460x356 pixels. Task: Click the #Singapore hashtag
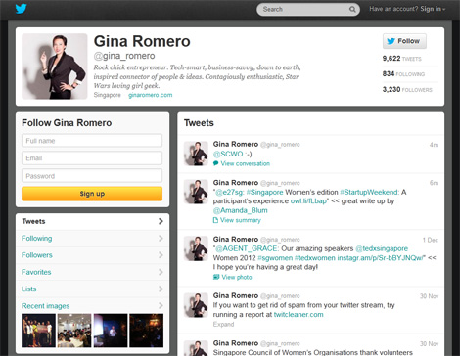(x=264, y=192)
